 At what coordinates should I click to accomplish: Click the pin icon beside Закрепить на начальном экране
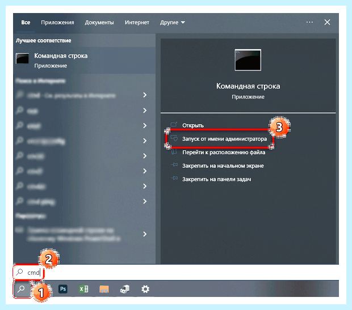pyautogui.click(x=174, y=165)
